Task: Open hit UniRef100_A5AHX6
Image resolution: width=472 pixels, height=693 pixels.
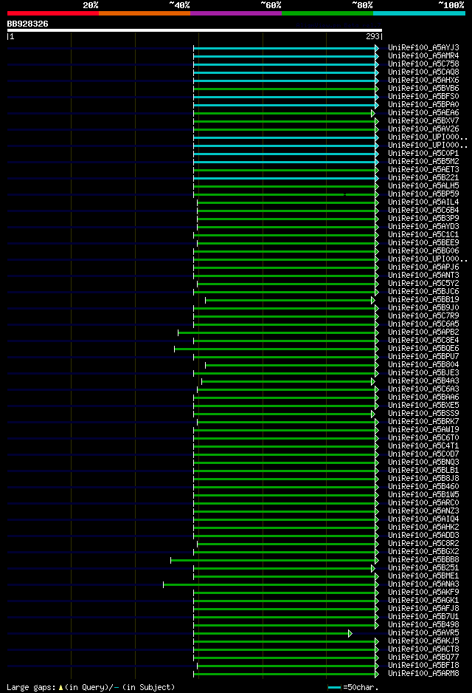Action: [x=423, y=80]
